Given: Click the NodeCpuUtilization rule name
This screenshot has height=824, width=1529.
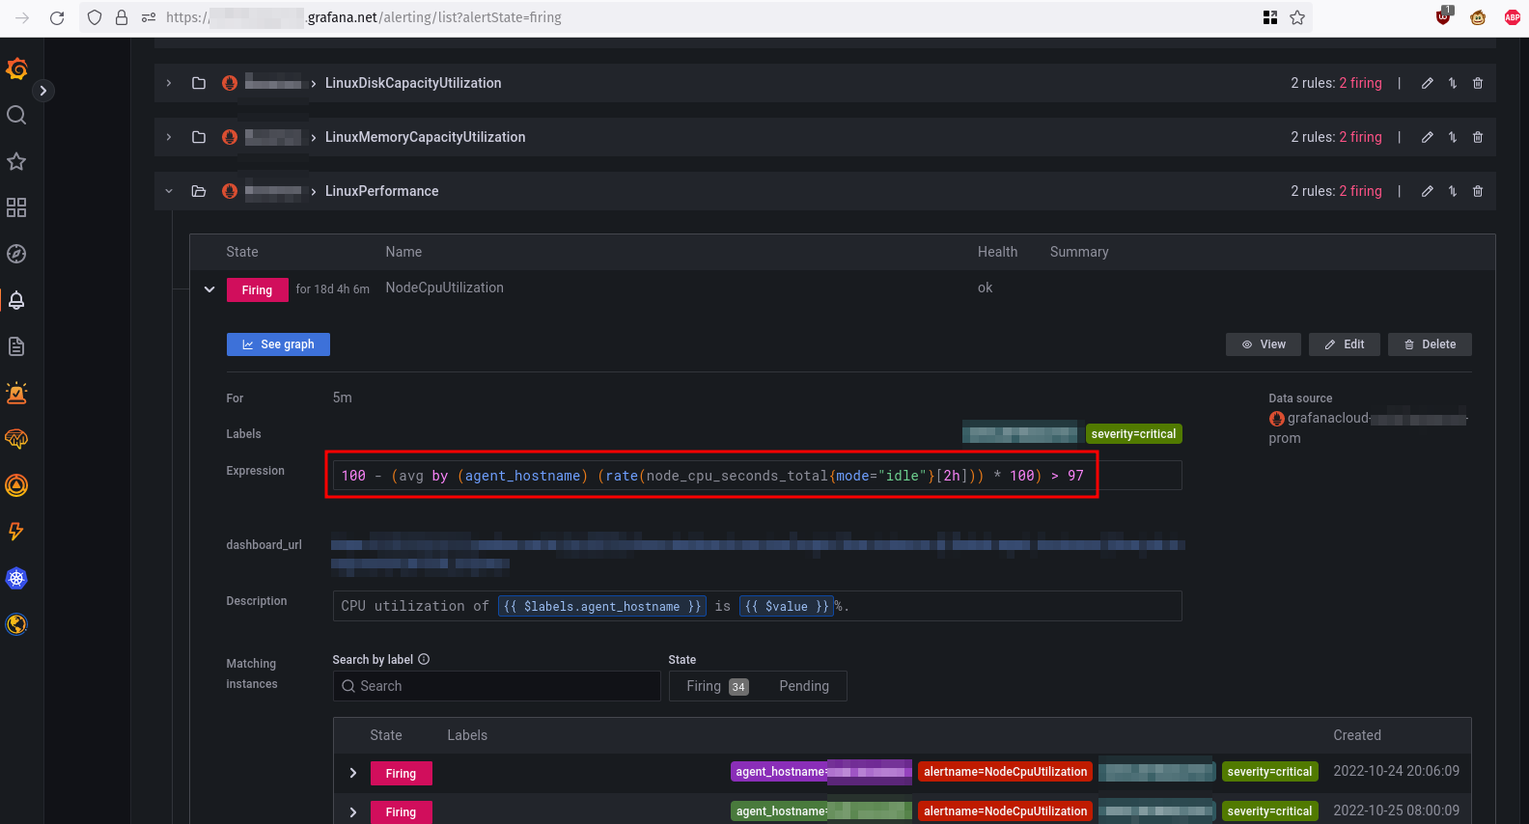Looking at the screenshot, I should [x=444, y=288].
